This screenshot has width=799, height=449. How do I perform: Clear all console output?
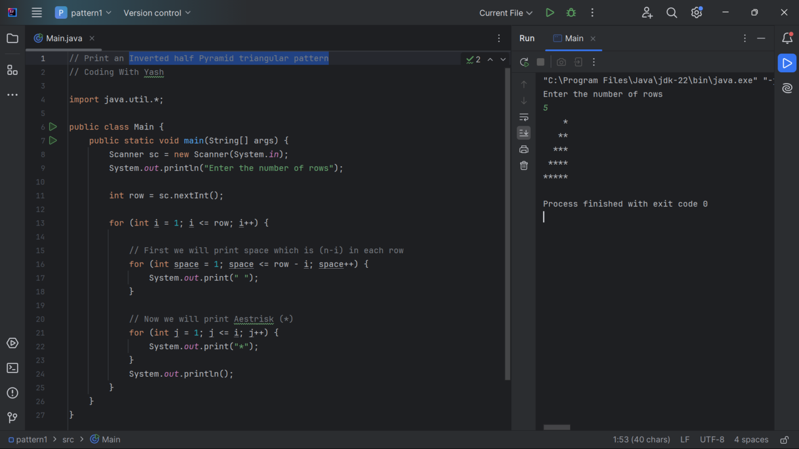click(524, 166)
